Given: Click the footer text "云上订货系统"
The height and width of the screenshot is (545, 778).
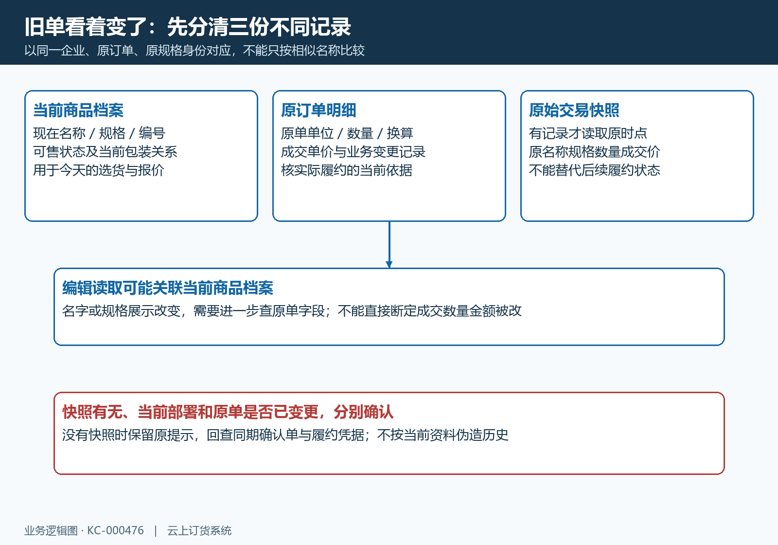Looking at the screenshot, I should [199, 530].
